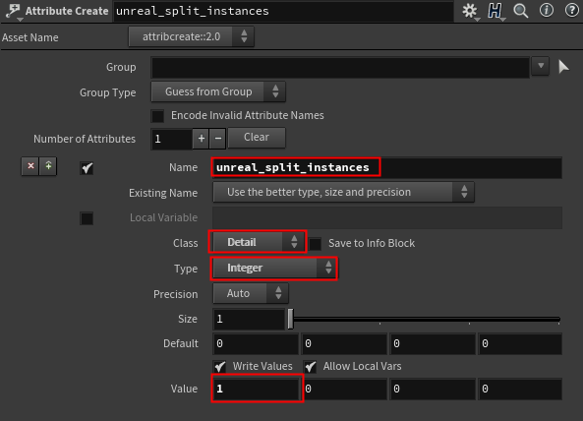Open the Asset Name attribcreate::2.0 dropdown
The width and height of the screenshot is (583, 421).
[x=192, y=36]
